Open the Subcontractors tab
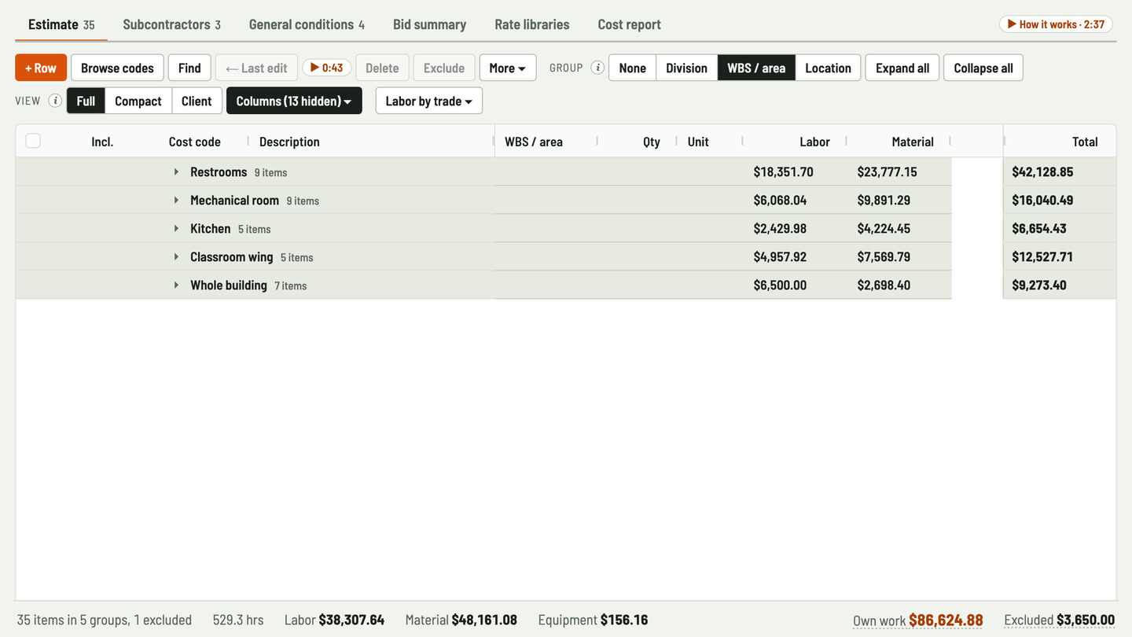Viewport: 1132px width, 637px height. 171,24
